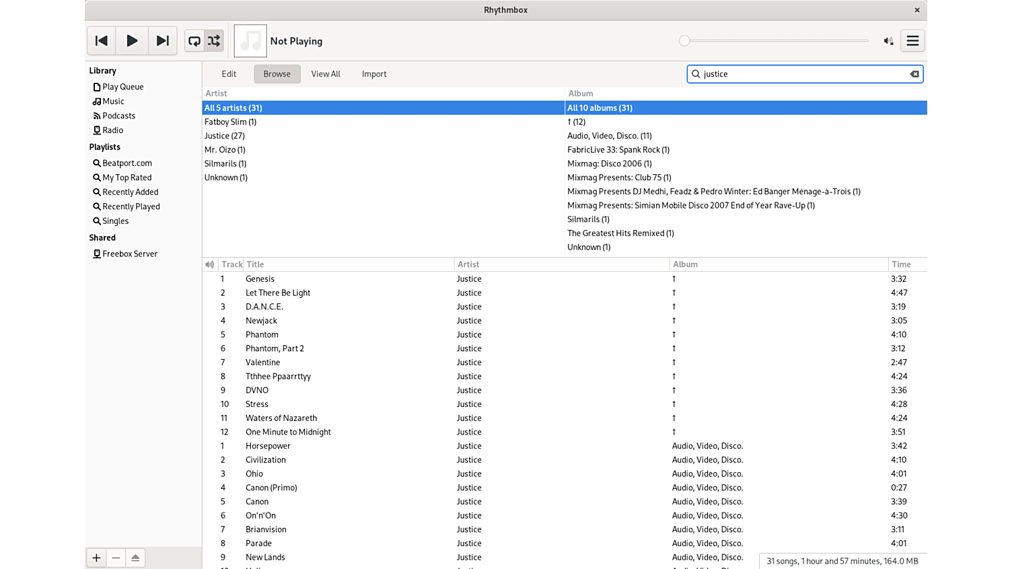Click the Import button
The width and height of the screenshot is (1012, 569).
tap(374, 74)
